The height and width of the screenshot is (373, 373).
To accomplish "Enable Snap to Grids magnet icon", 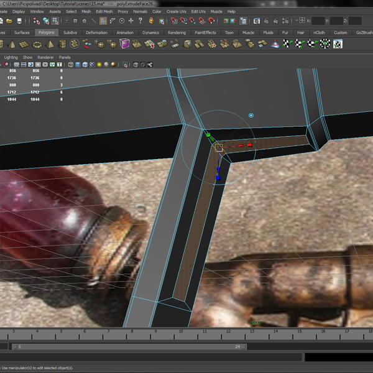I will [174, 21].
